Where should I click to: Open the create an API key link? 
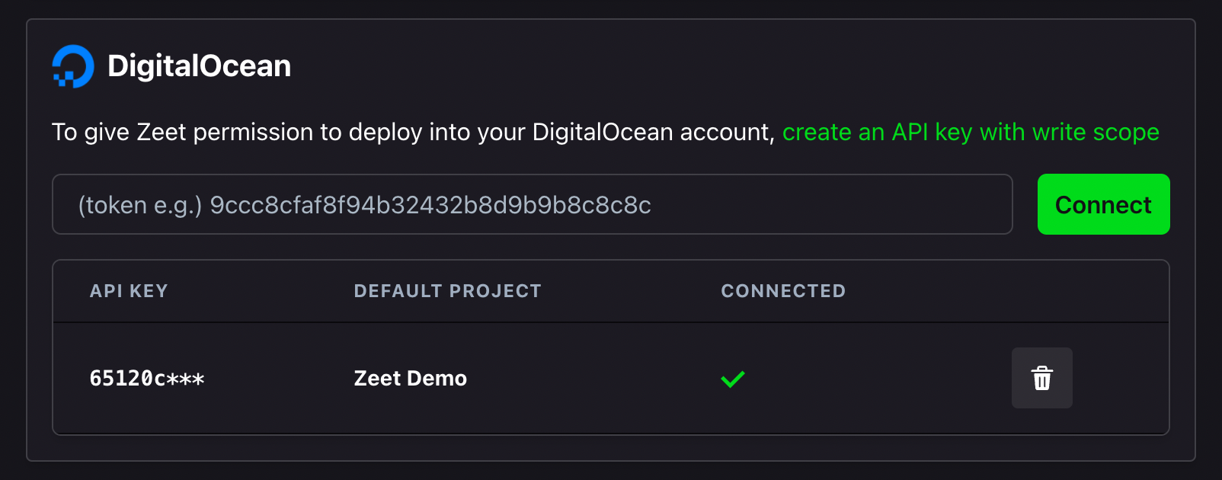[x=971, y=132]
